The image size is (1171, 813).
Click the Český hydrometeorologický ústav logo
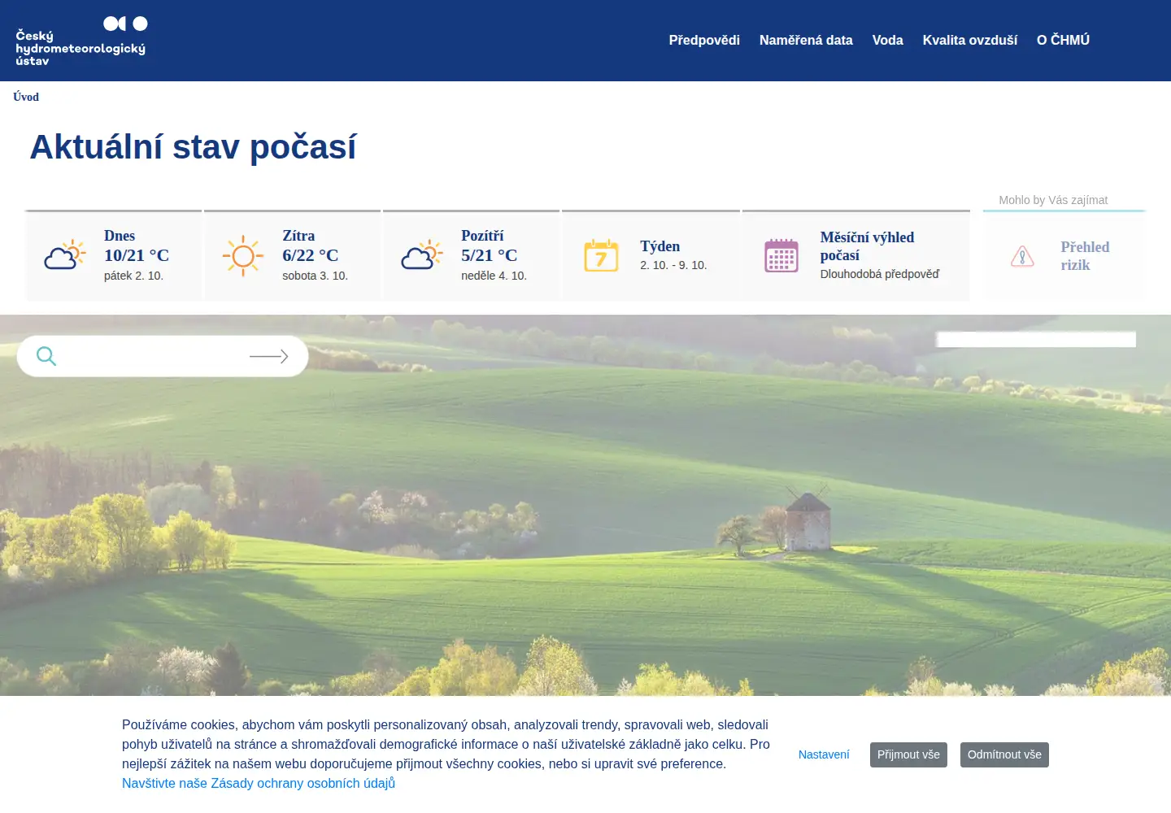[81, 41]
